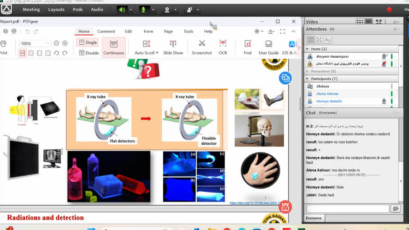This screenshot has height=230, width=409.
Task: Click the share export icon
Action: 271,32
